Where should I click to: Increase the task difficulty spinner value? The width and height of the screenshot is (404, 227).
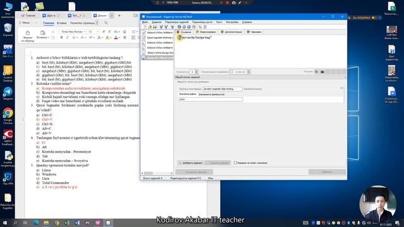coord(196,71)
